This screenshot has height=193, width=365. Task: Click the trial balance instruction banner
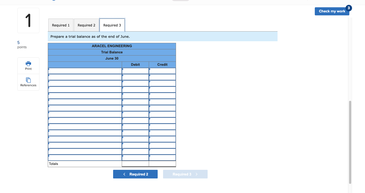(x=163, y=36)
